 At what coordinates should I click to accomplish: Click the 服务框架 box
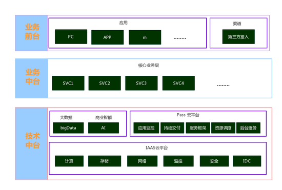pyautogui.click(x=198, y=128)
